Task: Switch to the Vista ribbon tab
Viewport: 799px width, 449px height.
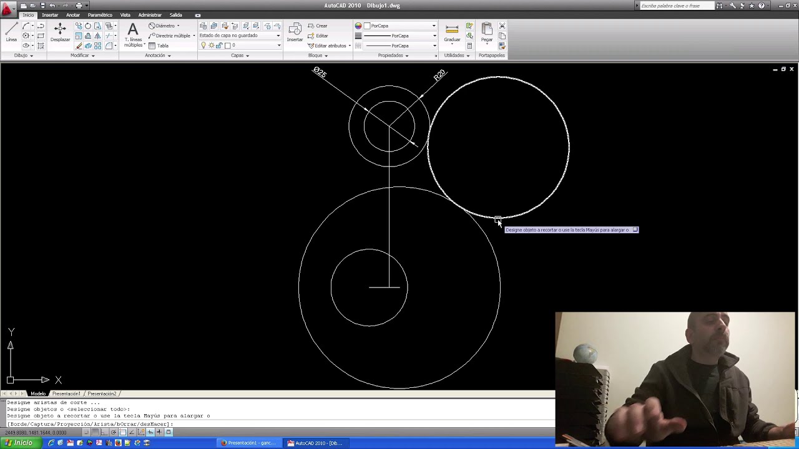Action: 125,15
